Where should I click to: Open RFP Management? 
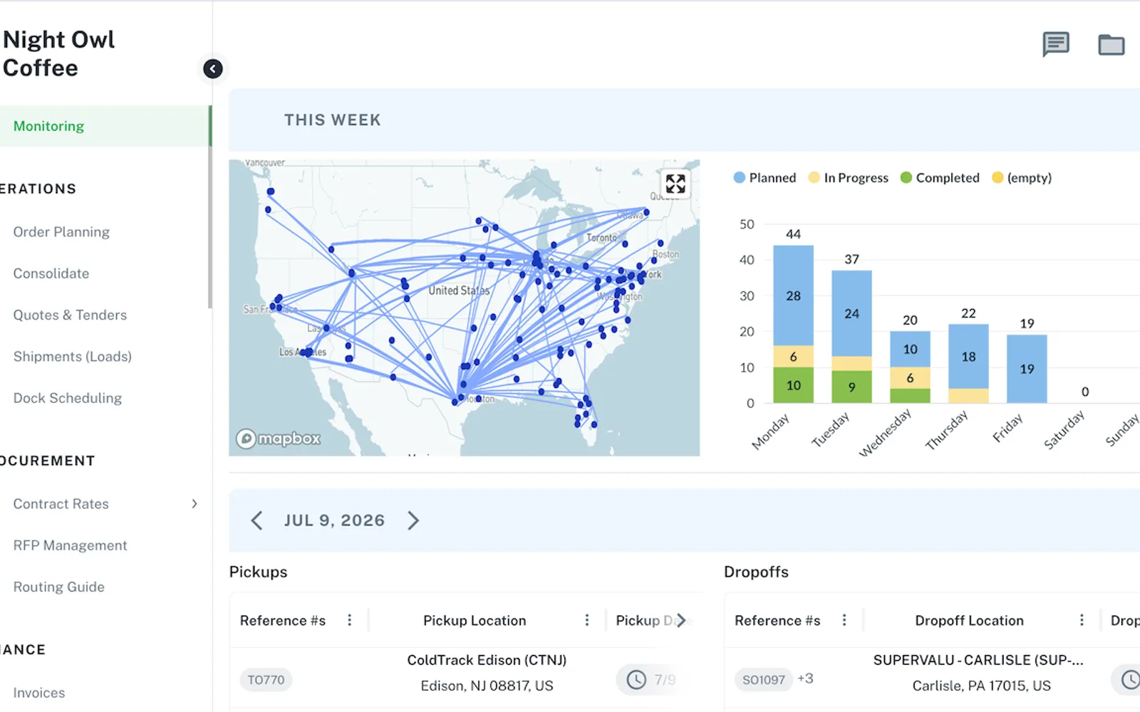70,545
